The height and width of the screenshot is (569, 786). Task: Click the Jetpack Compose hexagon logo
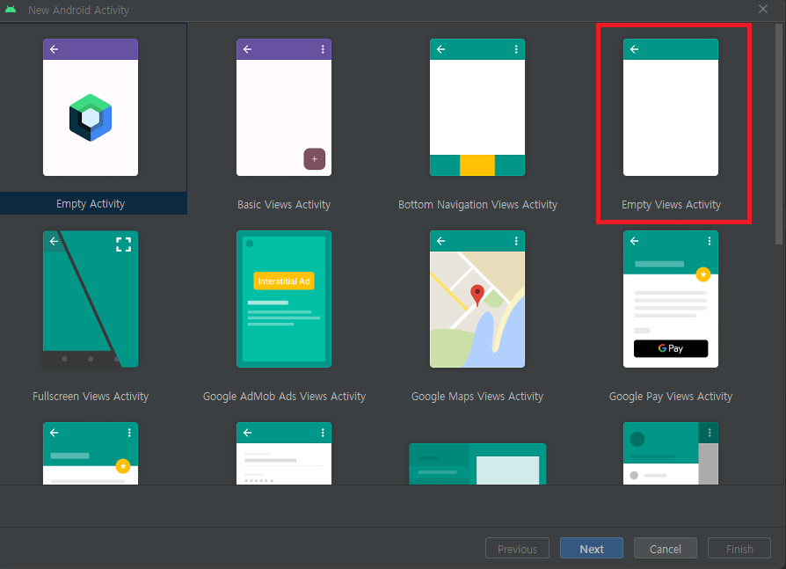91,118
